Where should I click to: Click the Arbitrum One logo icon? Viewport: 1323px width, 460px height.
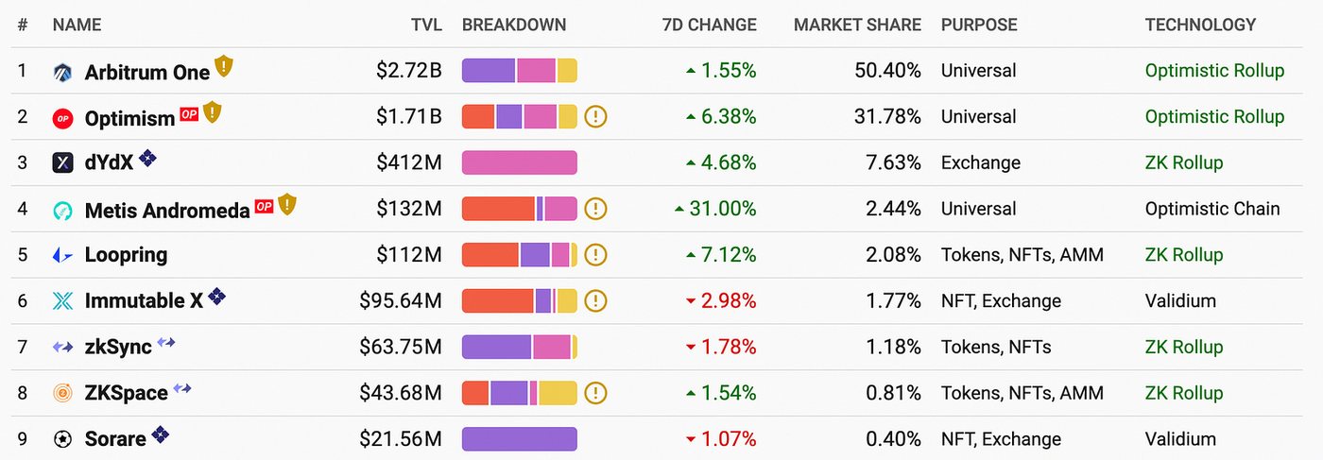[x=62, y=72]
